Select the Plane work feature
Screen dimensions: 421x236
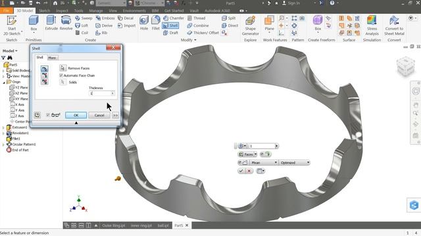[269, 24]
